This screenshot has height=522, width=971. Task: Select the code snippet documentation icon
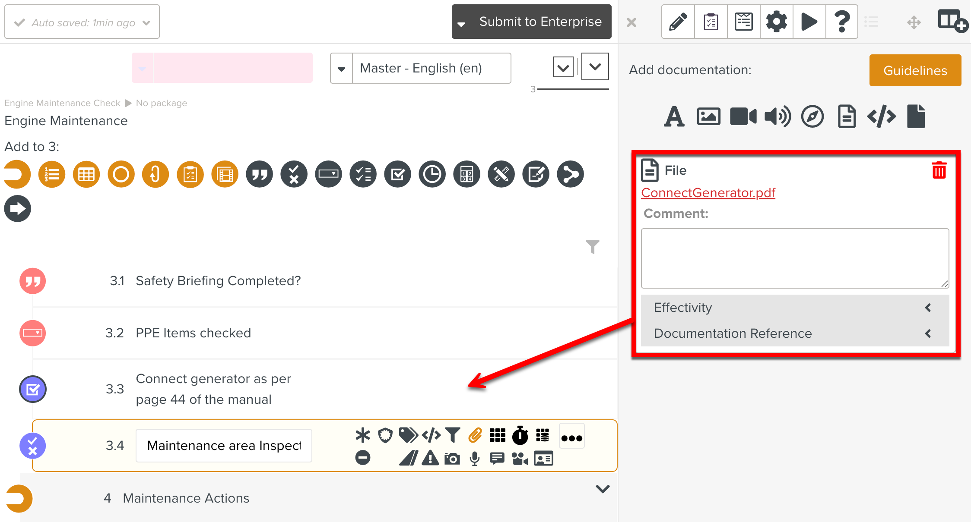point(882,116)
